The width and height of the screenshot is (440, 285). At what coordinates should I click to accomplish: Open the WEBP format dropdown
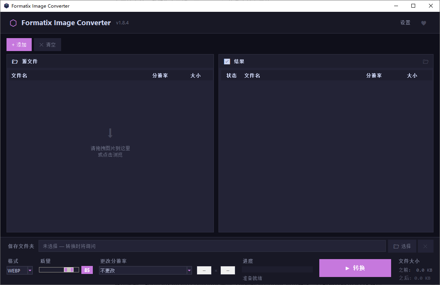(19, 271)
